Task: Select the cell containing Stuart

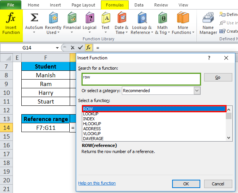Action: coord(46,101)
